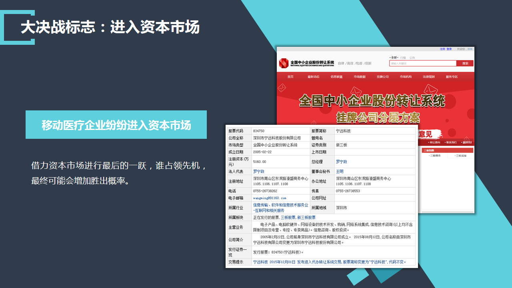Click the 王明 board secretary link

pos(340,172)
